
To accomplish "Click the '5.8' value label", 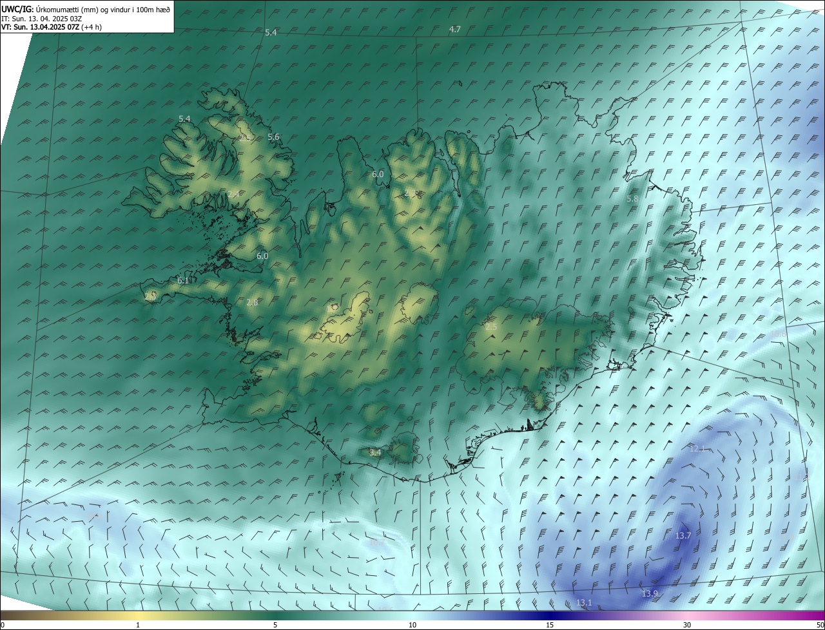I will tap(632, 199).
